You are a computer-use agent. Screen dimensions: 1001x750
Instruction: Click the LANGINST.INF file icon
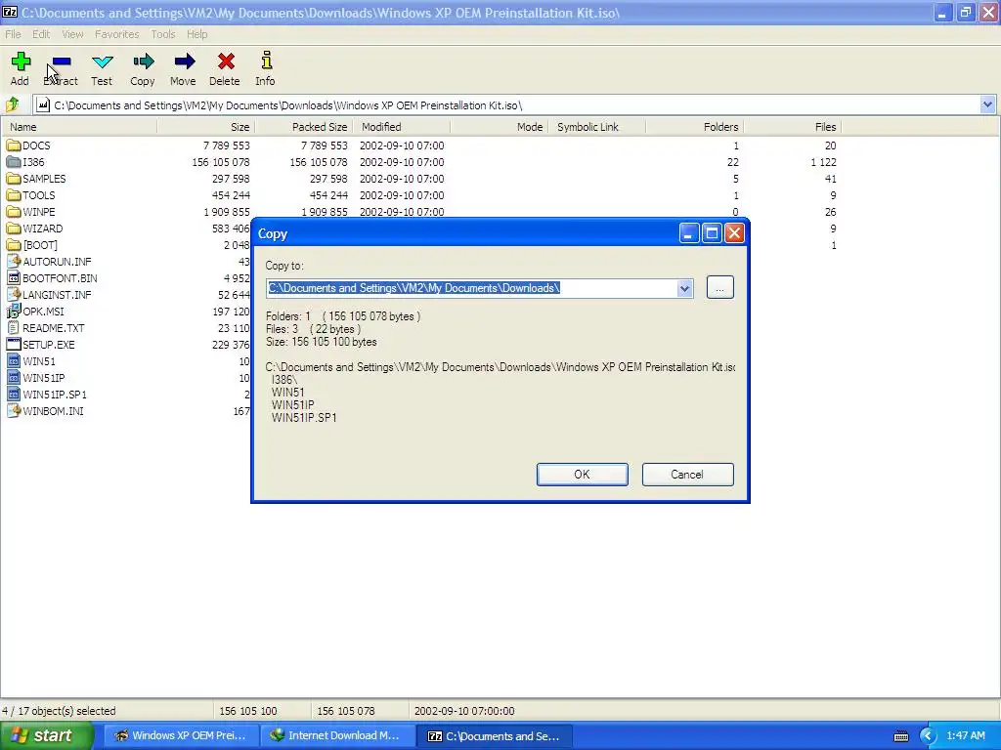click(x=14, y=295)
